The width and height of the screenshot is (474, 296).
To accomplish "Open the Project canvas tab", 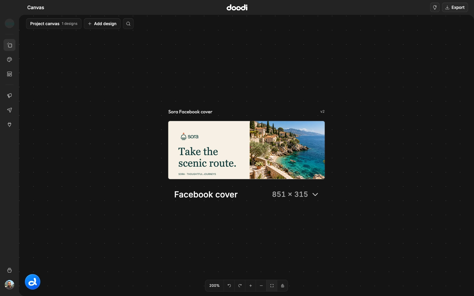I will tap(54, 24).
